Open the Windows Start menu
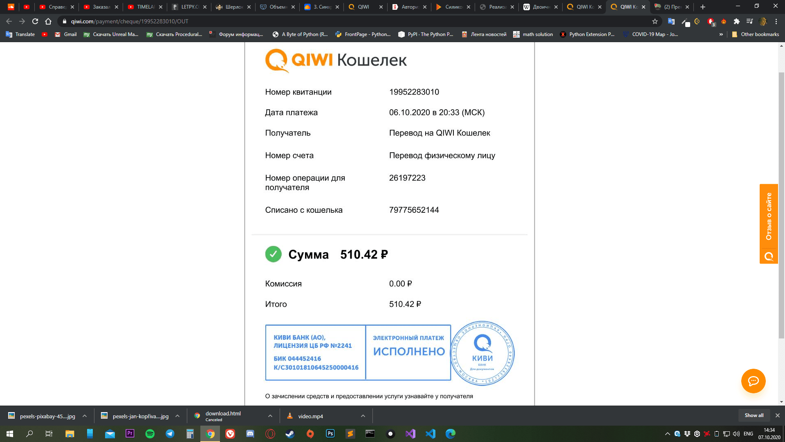785x442 pixels. pyautogui.click(x=10, y=434)
